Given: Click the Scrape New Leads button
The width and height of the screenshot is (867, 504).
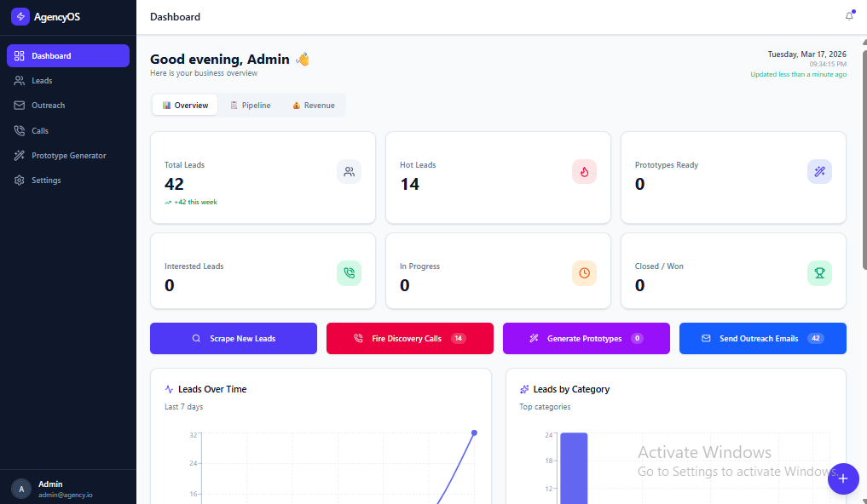Looking at the screenshot, I should click(x=234, y=339).
